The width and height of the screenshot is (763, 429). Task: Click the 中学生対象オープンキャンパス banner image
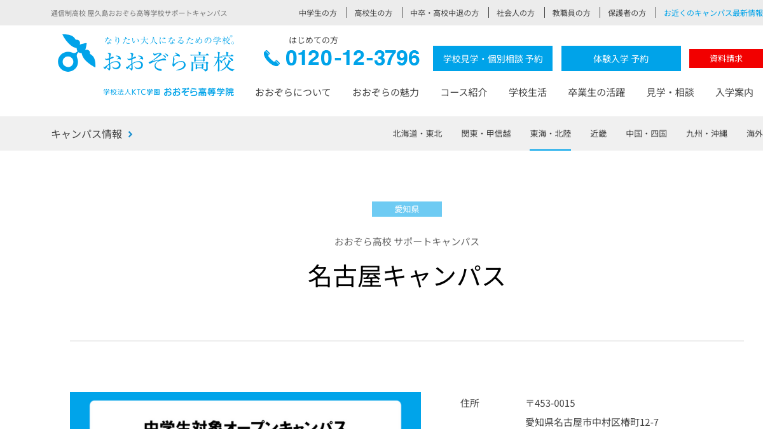tap(245, 411)
